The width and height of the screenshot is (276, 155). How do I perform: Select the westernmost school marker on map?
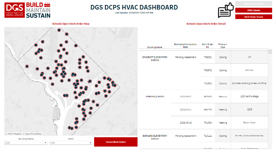click(27, 66)
